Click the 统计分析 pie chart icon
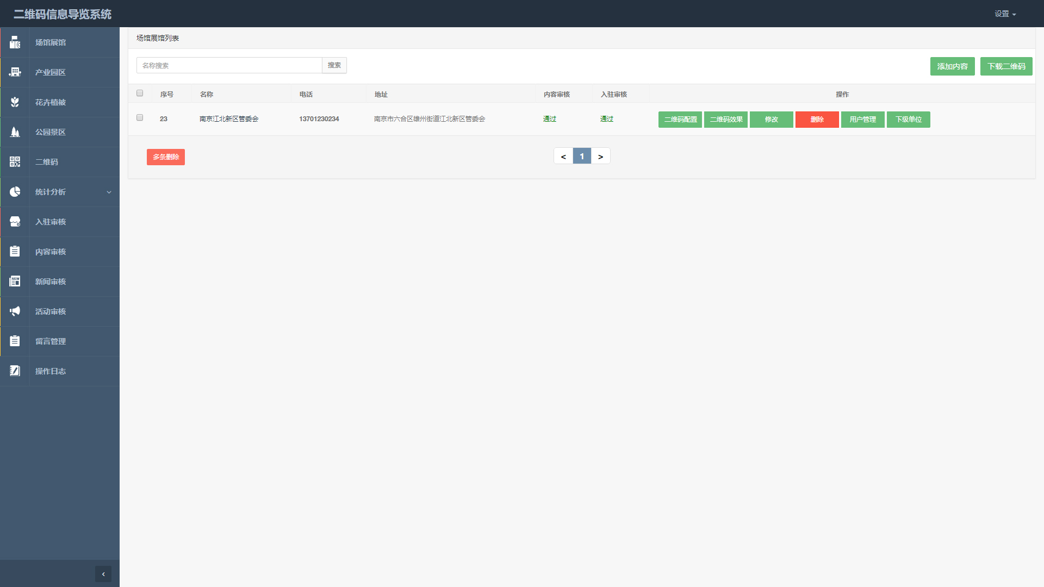This screenshot has height=587, width=1044. tap(15, 192)
